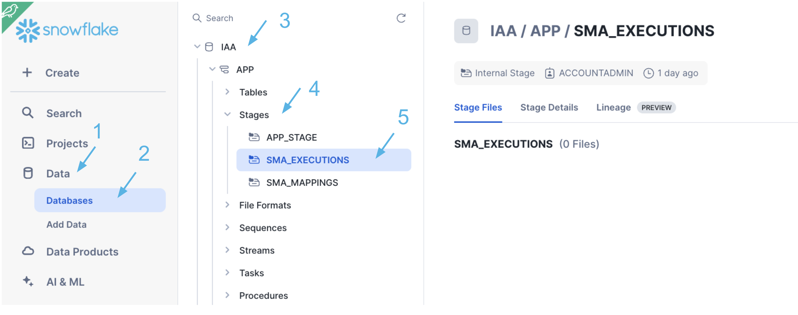Click the Data Products cloud icon

pos(28,251)
